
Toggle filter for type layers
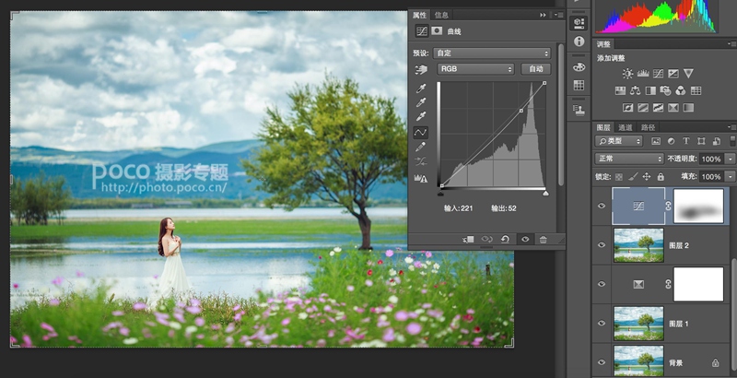pos(685,140)
